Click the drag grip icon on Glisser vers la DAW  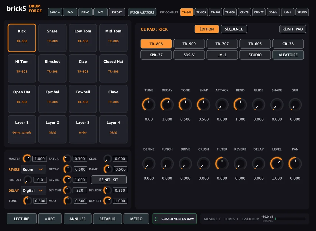pyautogui.click(x=156, y=219)
